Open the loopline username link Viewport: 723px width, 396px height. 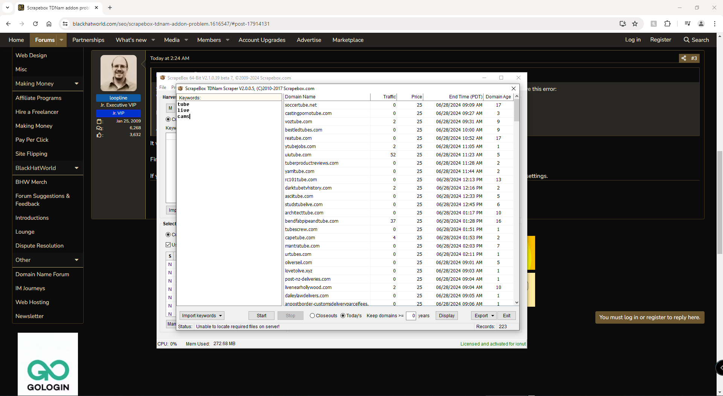(x=118, y=98)
